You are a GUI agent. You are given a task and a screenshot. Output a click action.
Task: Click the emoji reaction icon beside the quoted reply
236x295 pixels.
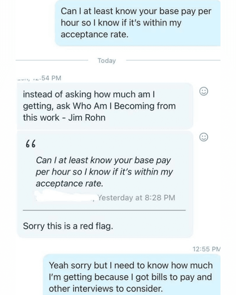point(204,137)
